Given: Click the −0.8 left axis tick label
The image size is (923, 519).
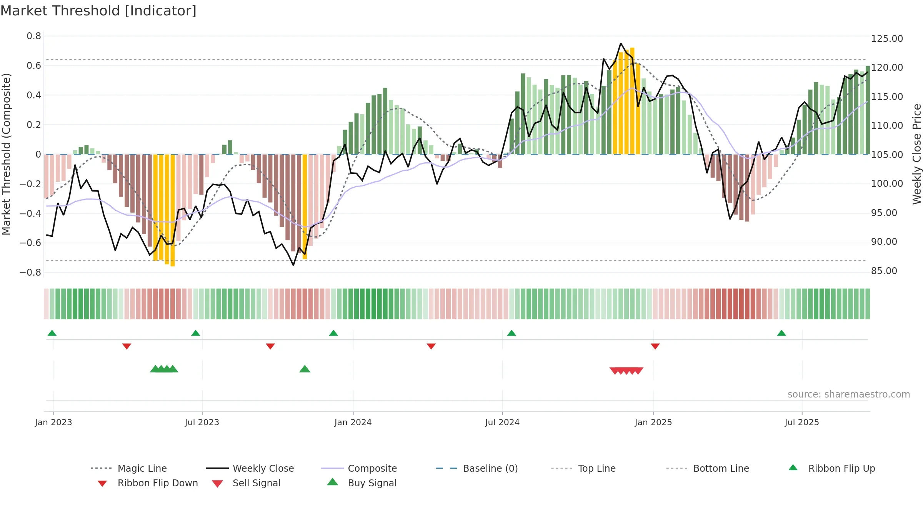Looking at the screenshot, I should (x=30, y=273).
